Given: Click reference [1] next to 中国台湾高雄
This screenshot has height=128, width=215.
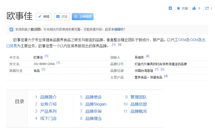Looking at the screenshot, I should (157, 69).
